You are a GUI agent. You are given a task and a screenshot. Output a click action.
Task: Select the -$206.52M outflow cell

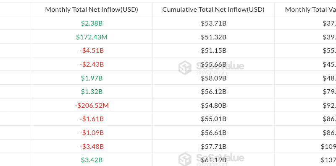pyautogui.click(x=92, y=106)
